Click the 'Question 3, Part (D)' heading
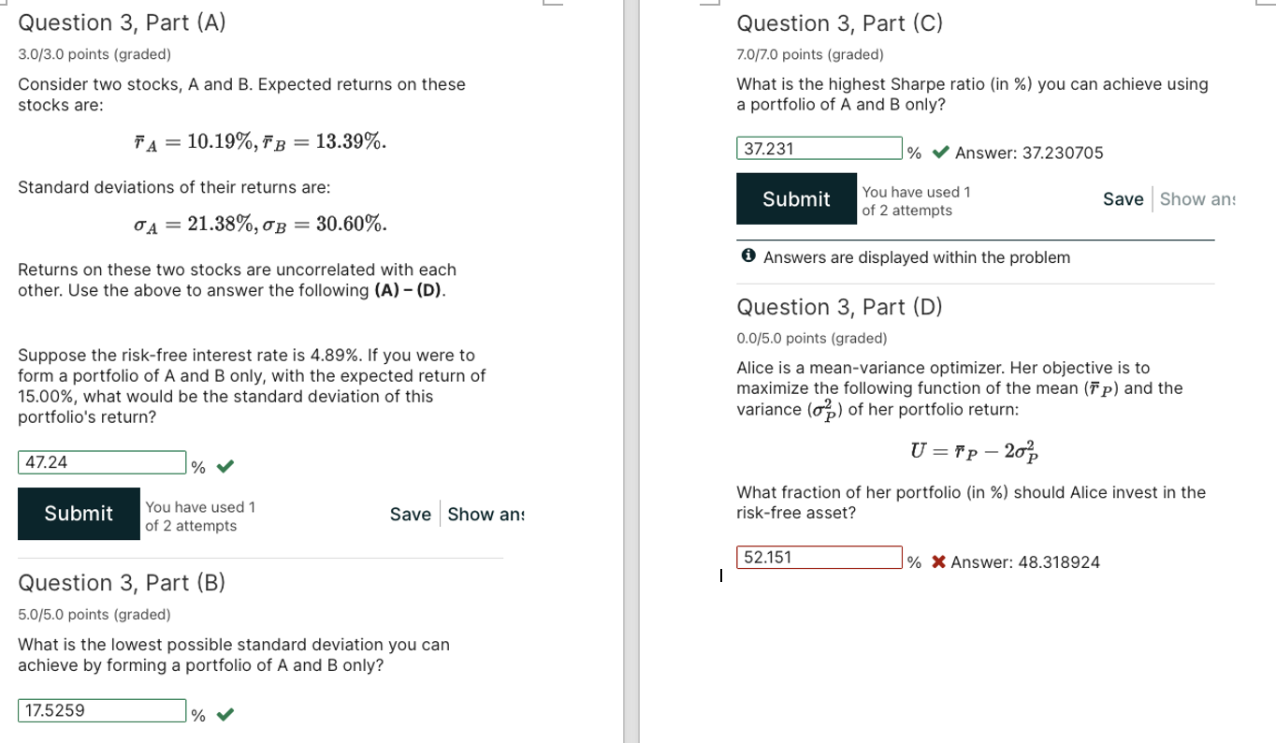Screen dimensions: 1276x743 coord(838,307)
